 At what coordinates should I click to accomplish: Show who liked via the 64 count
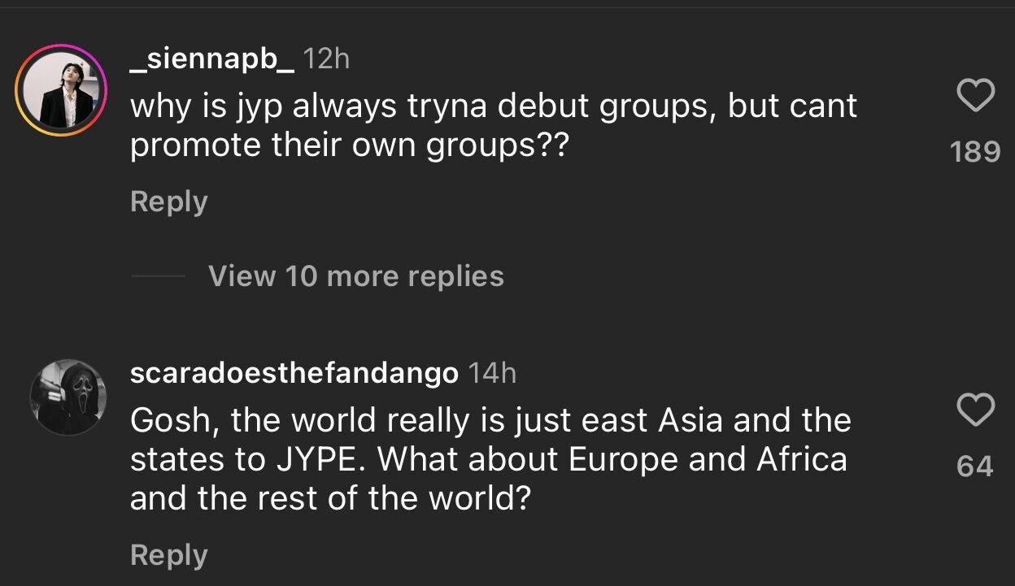(975, 466)
